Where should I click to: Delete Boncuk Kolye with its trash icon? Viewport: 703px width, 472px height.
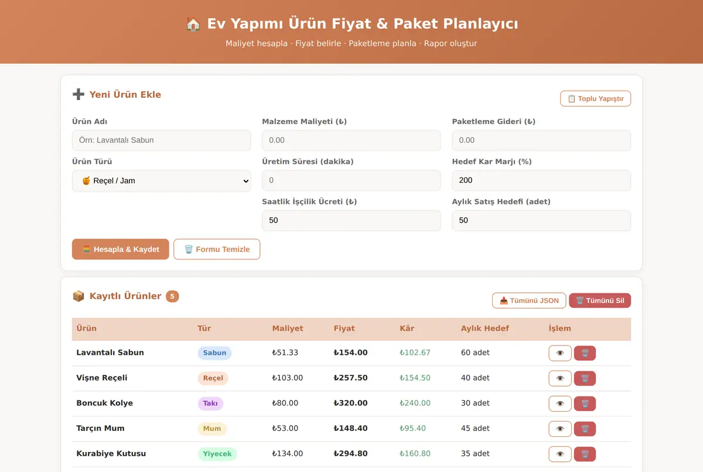(x=585, y=403)
